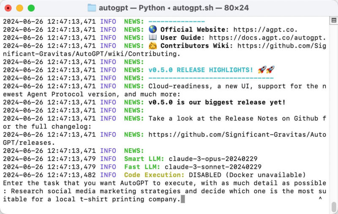The width and height of the screenshot is (338, 214).
Task: Click the vertical scrollbar thumb at bottom
Action: coord(333,207)
